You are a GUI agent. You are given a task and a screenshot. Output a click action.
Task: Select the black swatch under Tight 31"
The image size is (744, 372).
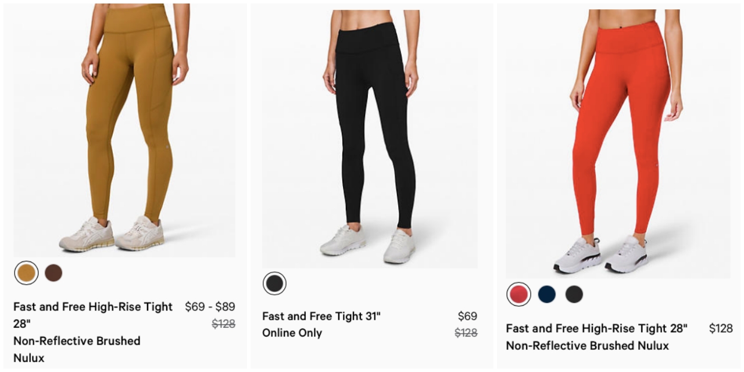(x=274, y=283)
